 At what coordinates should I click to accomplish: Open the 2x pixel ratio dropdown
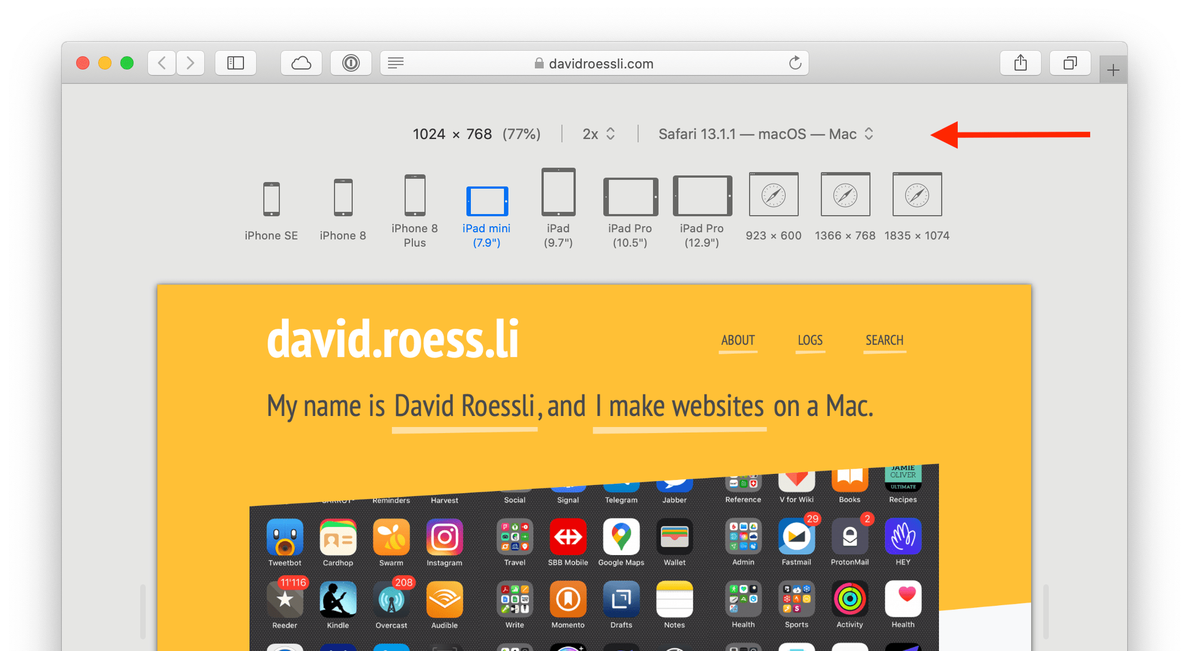(599, 134)
